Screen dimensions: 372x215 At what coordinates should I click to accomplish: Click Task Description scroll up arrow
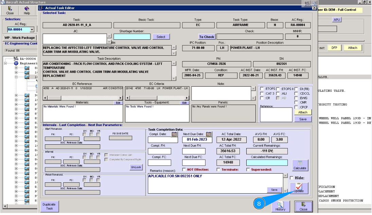coord(174,64)
